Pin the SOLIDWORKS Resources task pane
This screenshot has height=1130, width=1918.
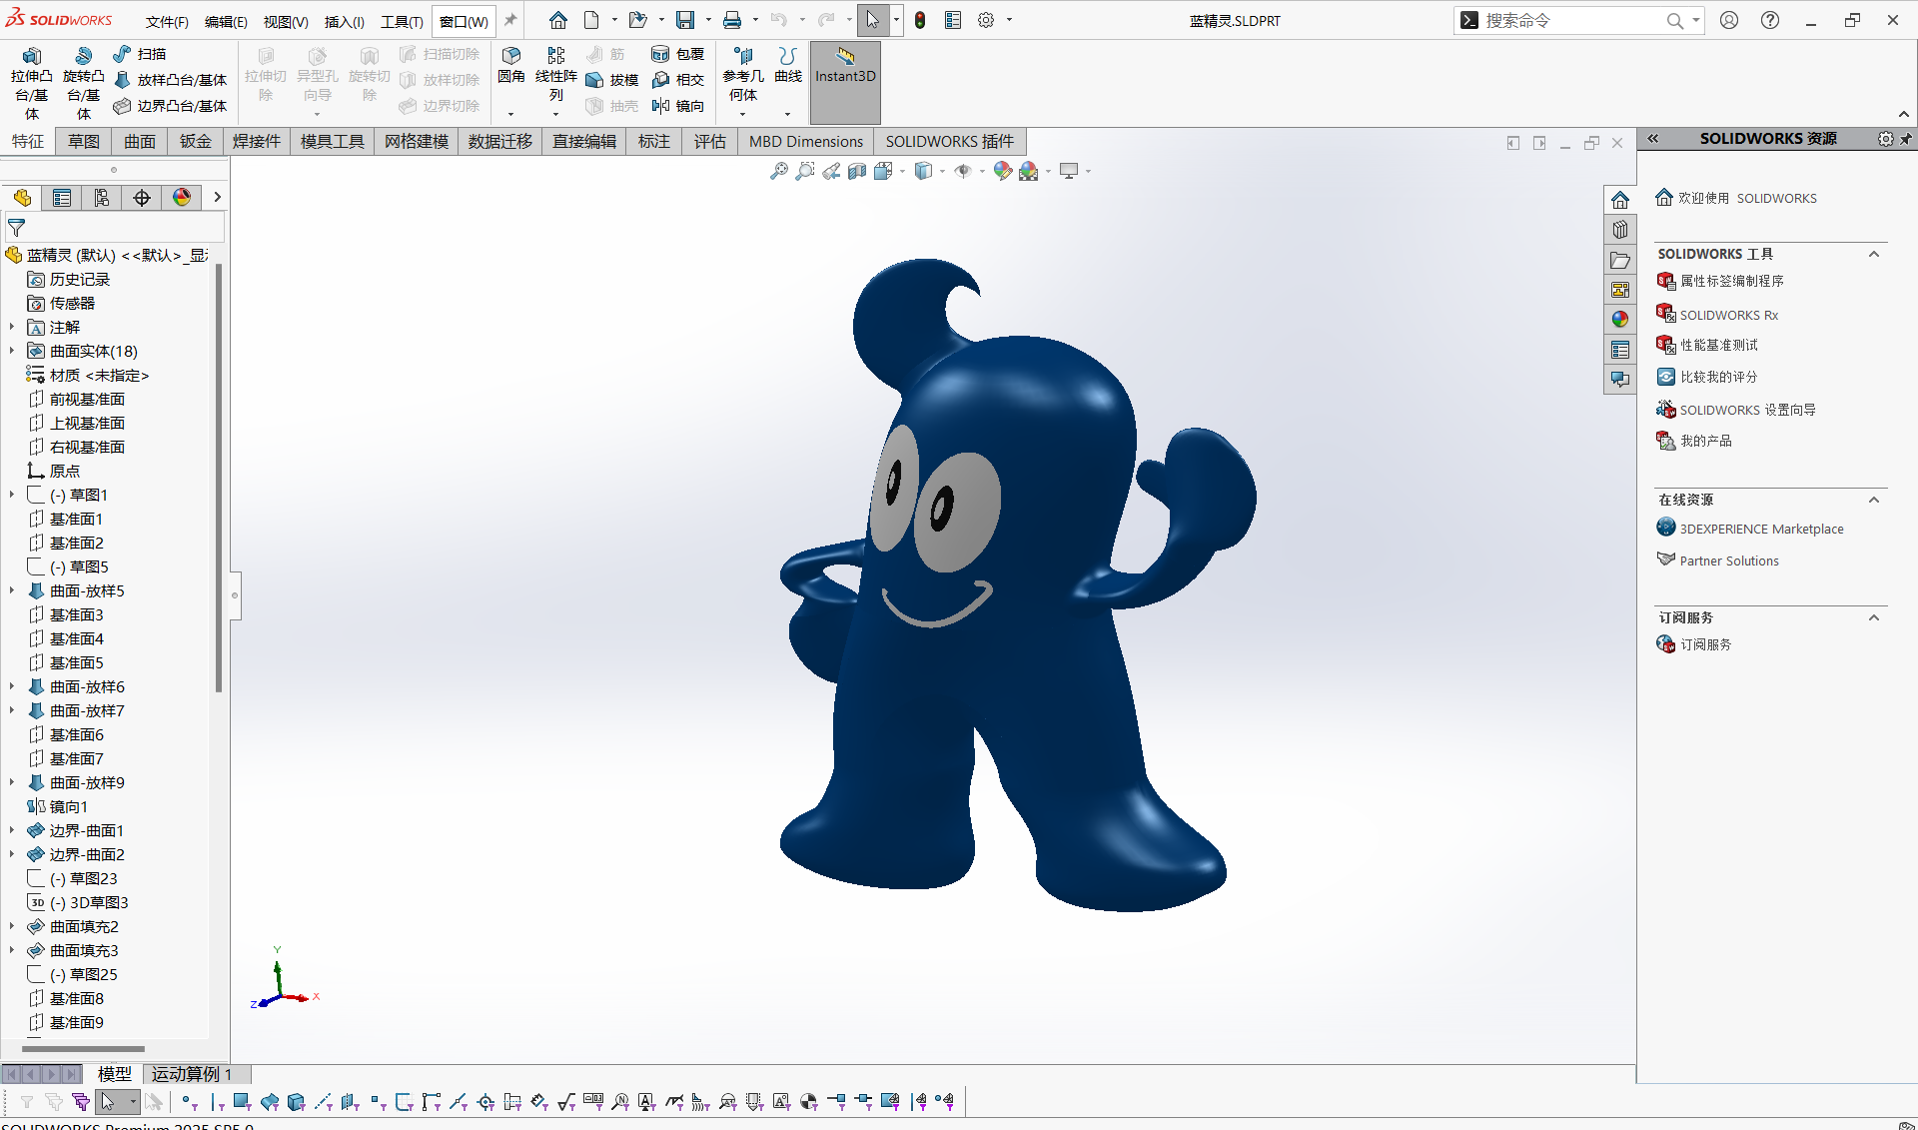[x=1906, y=139]
